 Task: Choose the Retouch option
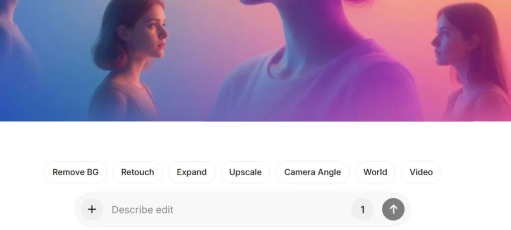137,172
